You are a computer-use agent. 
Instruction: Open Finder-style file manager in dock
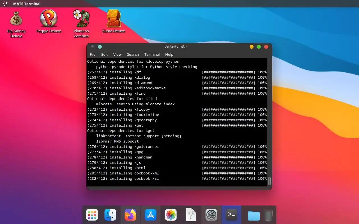(110, 215)
